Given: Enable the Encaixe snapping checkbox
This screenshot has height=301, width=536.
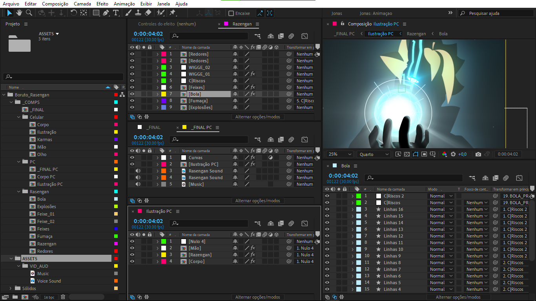Looking at the screenshot, I should 231,13.
